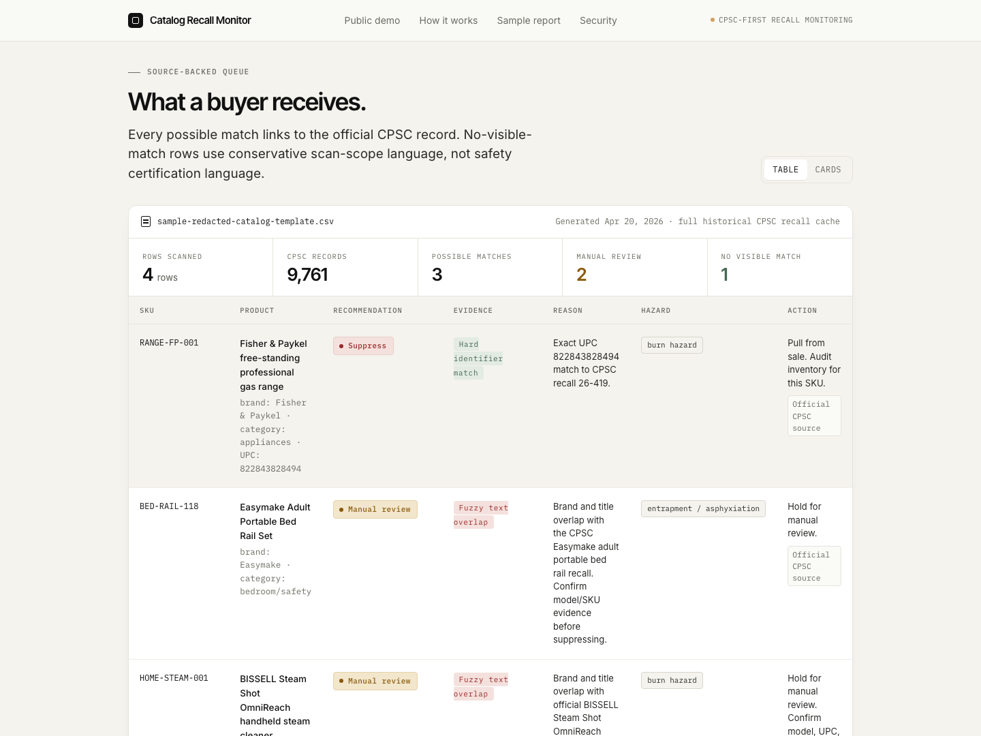Open the Public demo nav link
Image resolution: width=981 pixels, height=736 pixels.
click(372, 20)
